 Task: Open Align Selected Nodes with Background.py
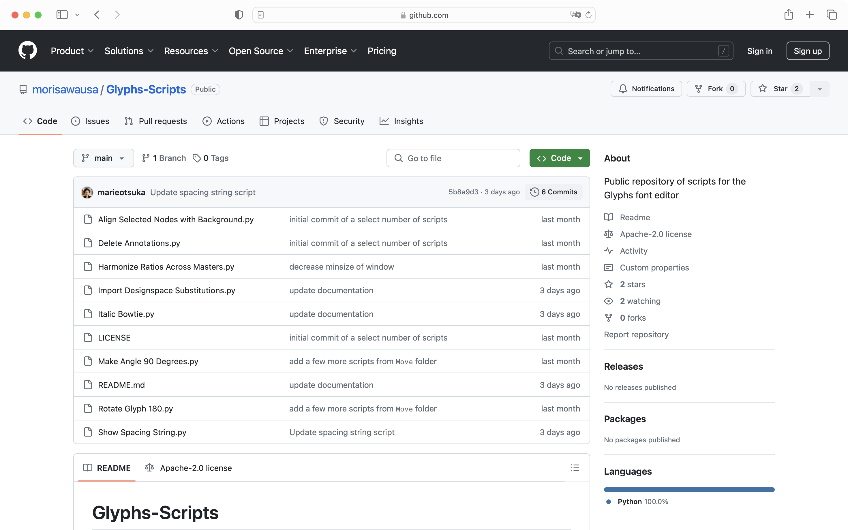pyautogui.click(x=176, y=219)
